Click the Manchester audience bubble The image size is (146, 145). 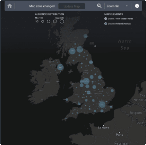click(x=86, y=81)
